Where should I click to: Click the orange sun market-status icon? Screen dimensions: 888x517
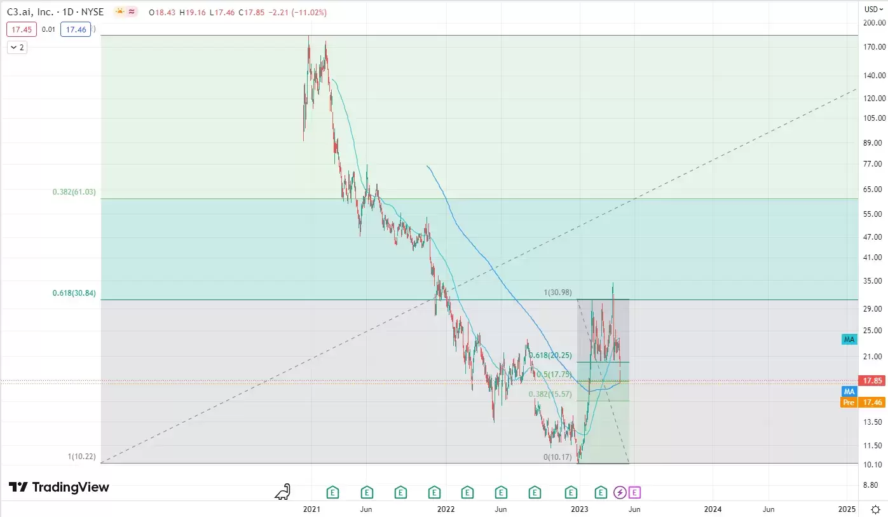(x=120, y=12)
